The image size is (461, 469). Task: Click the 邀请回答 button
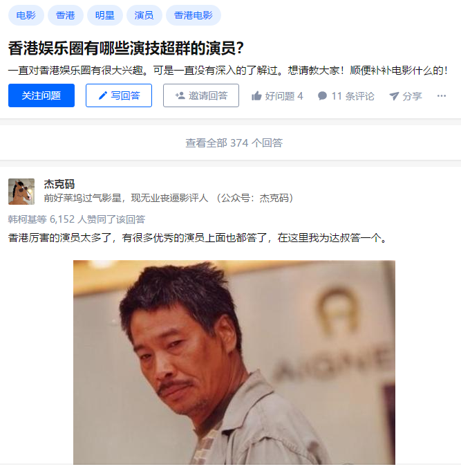[x=201, y=95]
